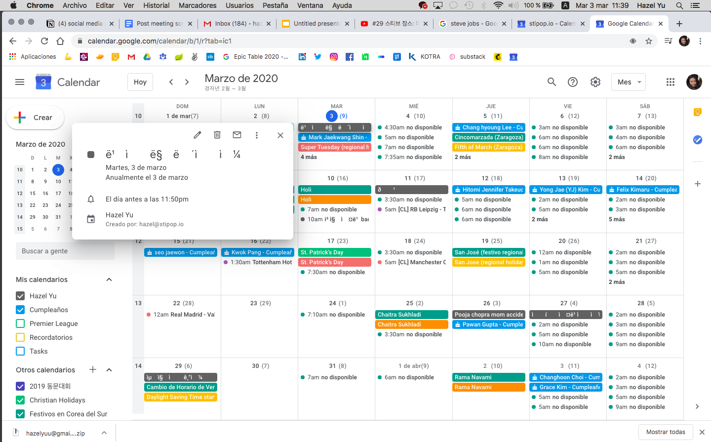Open the Google apps grid launcher
The height and width of the screenshot is (442, 711).
point(670,82)
